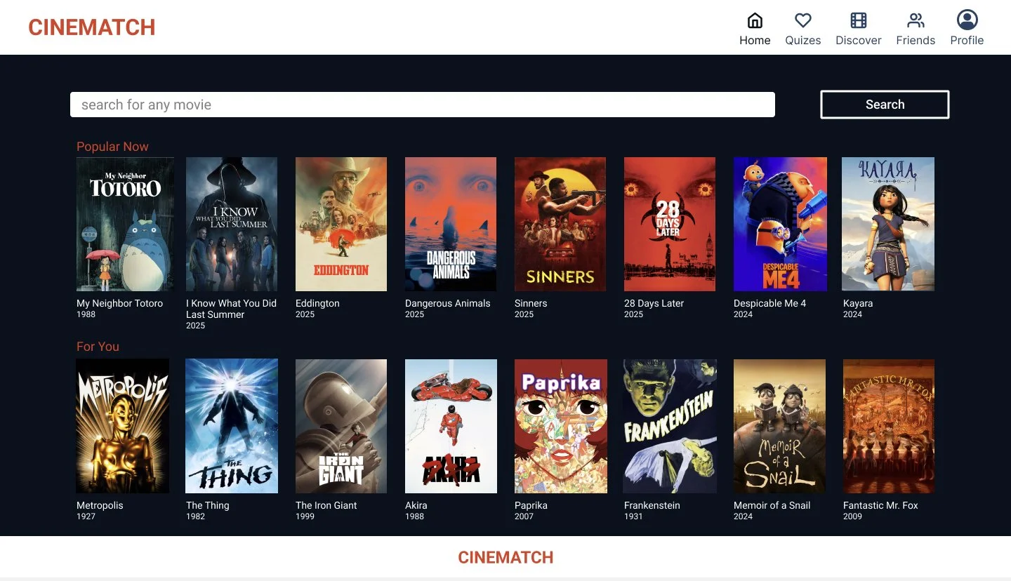
Task: Open The Iron Giant poster
Action: click(x=341, y=426)
